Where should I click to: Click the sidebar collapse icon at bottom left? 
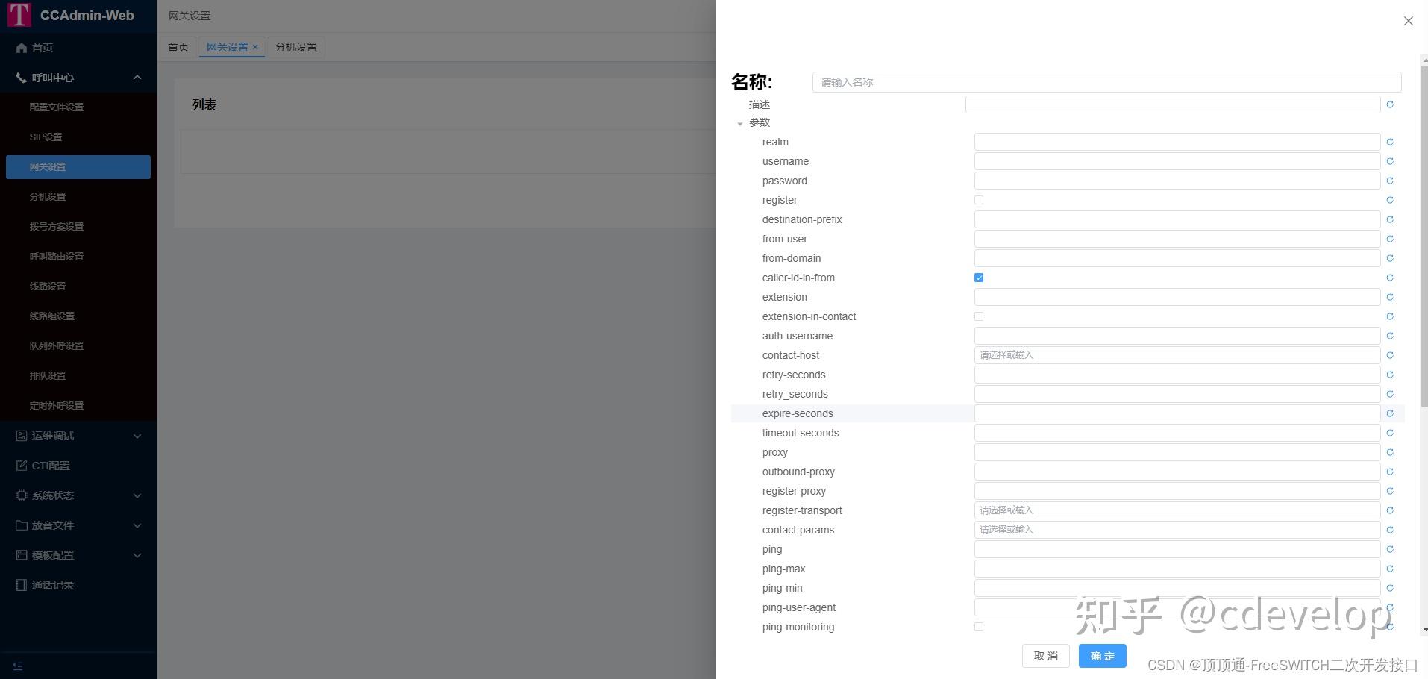(x=18, y=665)
